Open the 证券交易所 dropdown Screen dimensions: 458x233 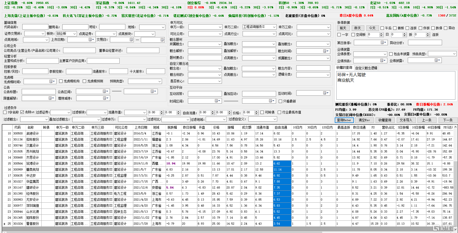point(35,34)
